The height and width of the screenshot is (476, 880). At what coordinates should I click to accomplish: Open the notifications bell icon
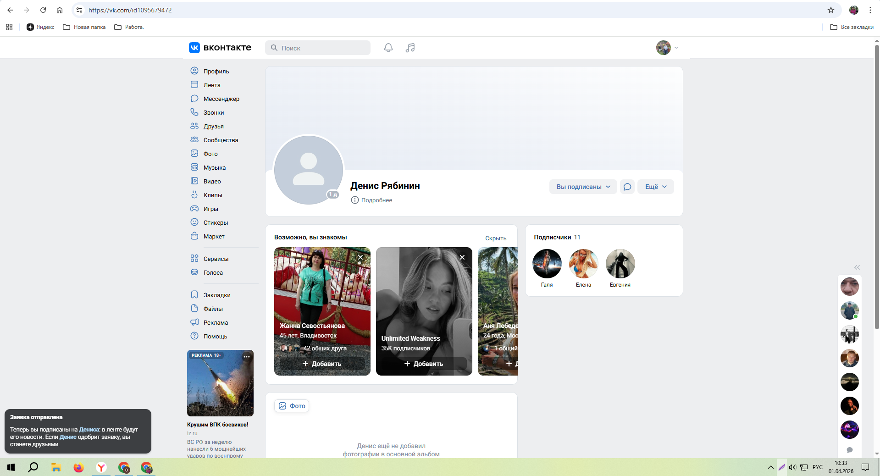[x=388, y=48]
